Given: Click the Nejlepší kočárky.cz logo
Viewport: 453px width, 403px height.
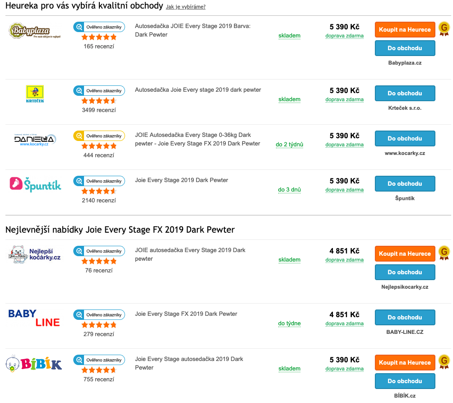Looking at the screenshot, I should click(x=35, y=254).
